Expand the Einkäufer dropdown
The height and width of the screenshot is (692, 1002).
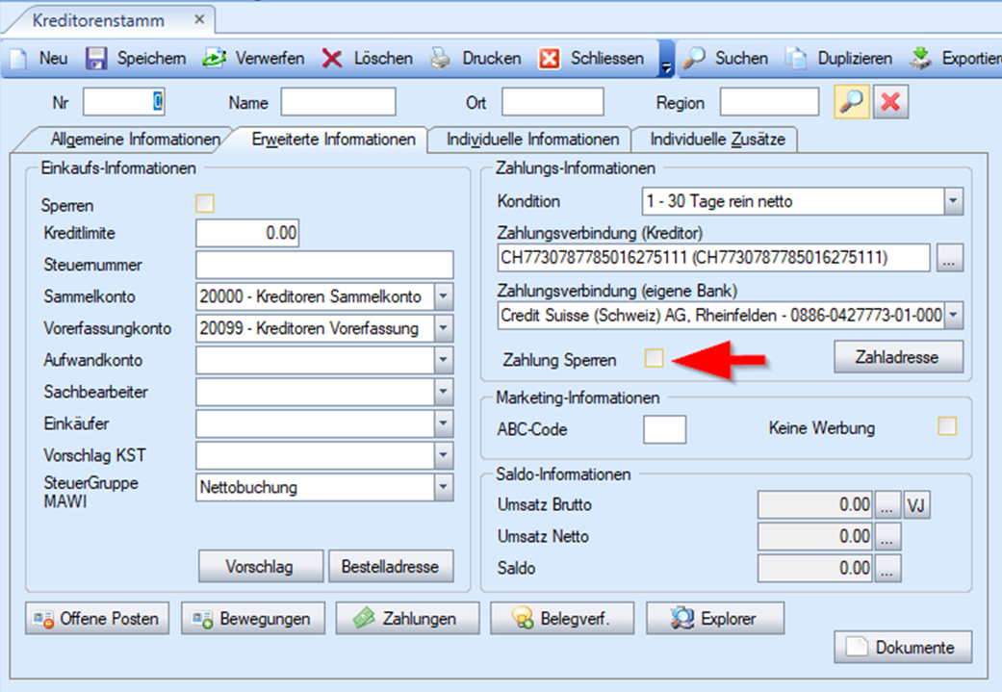[444, 423]
